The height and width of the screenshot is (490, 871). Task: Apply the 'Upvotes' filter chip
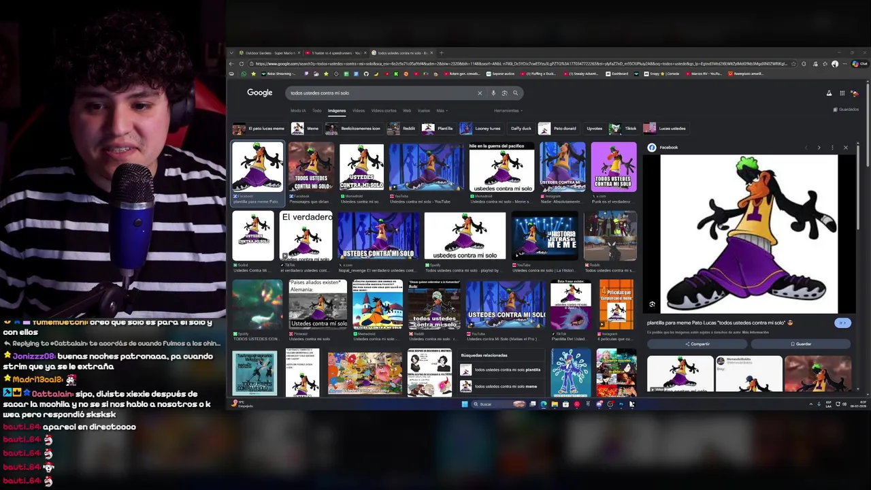click(594, 129)
